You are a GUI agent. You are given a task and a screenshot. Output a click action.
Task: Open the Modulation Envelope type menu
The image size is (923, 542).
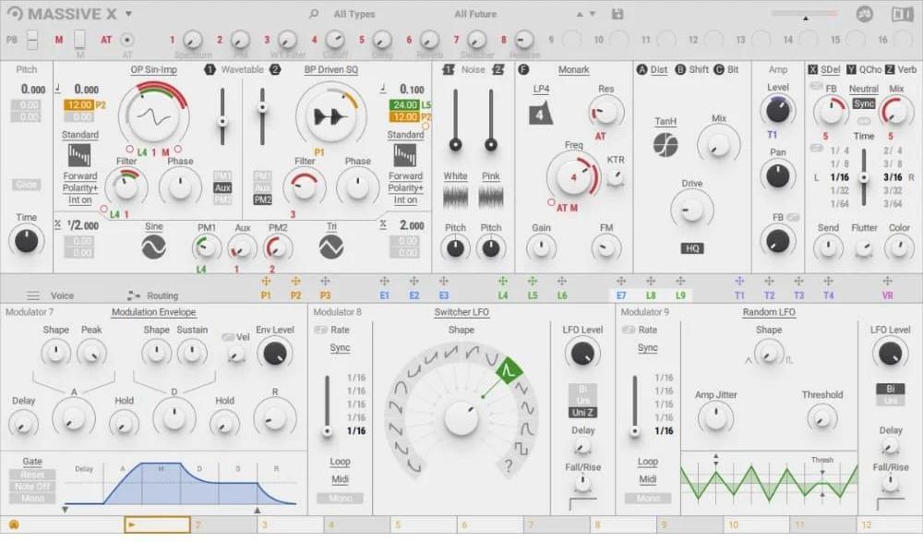click(153, 312)
